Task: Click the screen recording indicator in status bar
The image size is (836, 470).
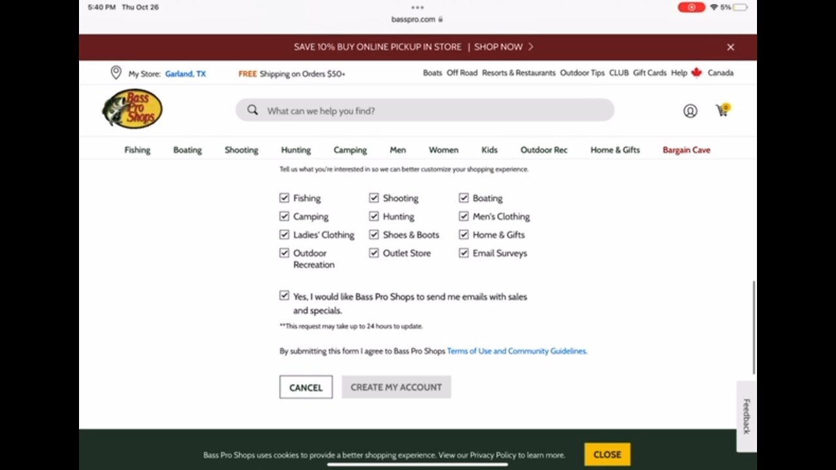Action: tap(691, 7)
